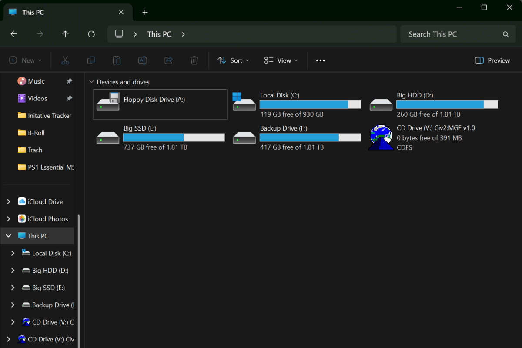Open the See more ellipsis menu
This screenshot has height=348, width=522.
[321, 60]
